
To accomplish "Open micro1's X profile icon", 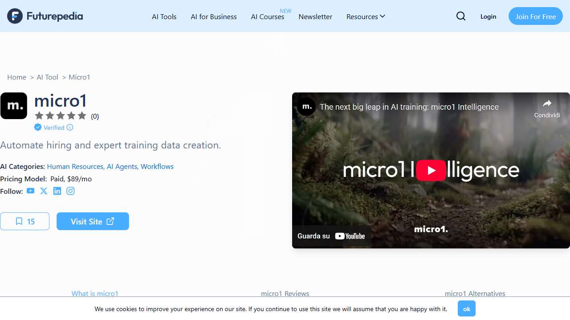I will [44, 191].
